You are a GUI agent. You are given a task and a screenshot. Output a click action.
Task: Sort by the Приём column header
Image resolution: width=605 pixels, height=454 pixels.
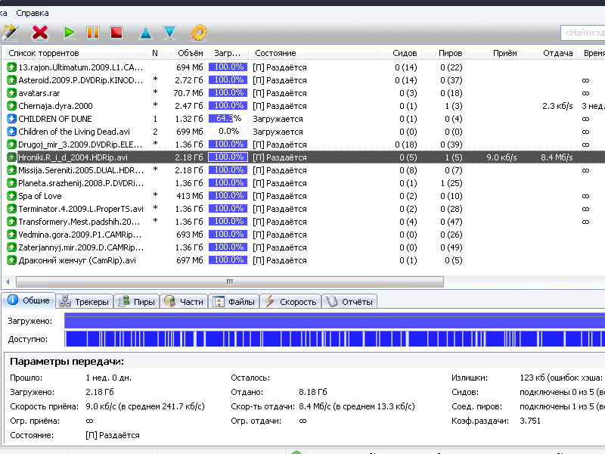click(x=495, y=53)
